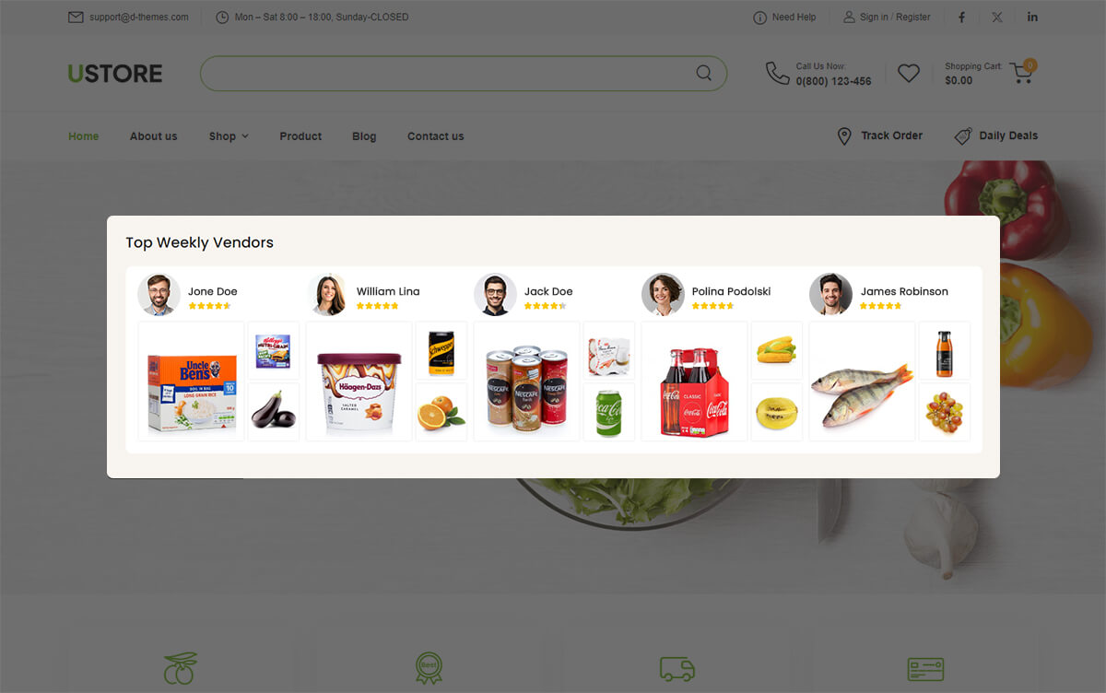Go to the Blog menu item

364,136
